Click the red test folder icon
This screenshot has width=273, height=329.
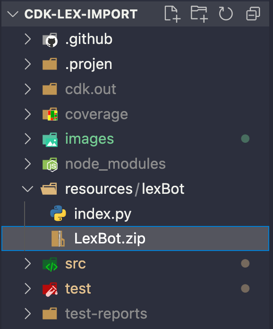[50, 289]
